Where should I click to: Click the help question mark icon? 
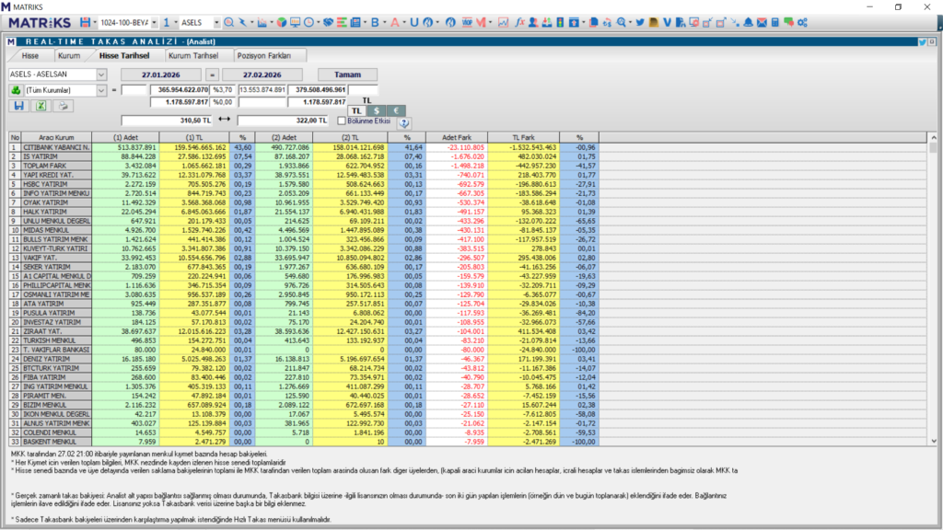403,121
